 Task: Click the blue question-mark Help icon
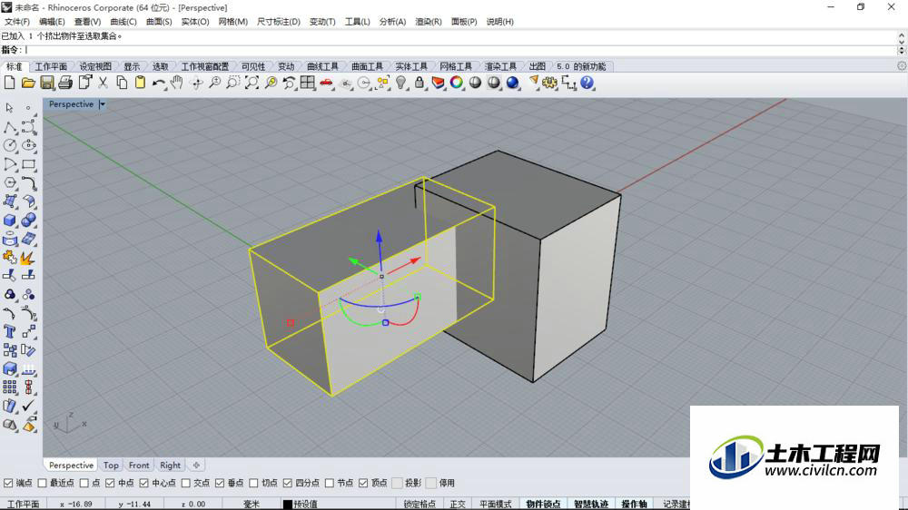587,83
